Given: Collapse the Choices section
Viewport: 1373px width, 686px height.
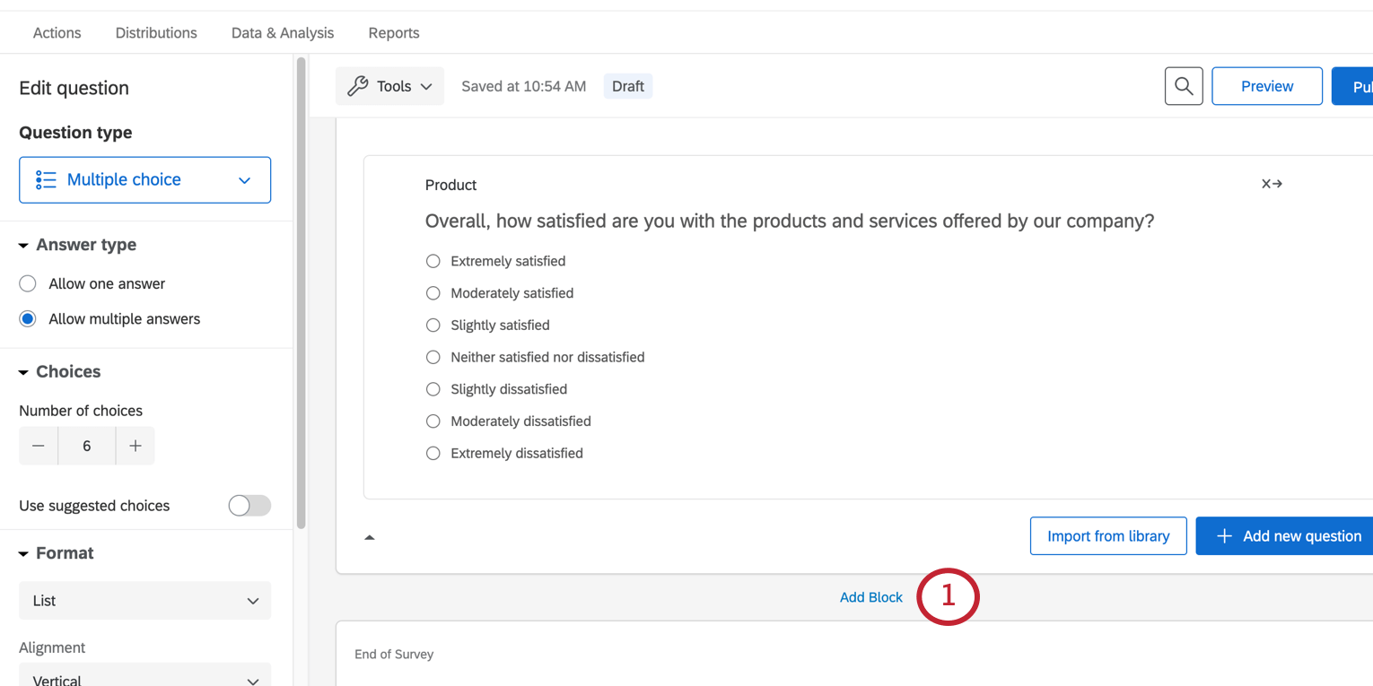Looking at the screenshot, I should pos(24,372).
